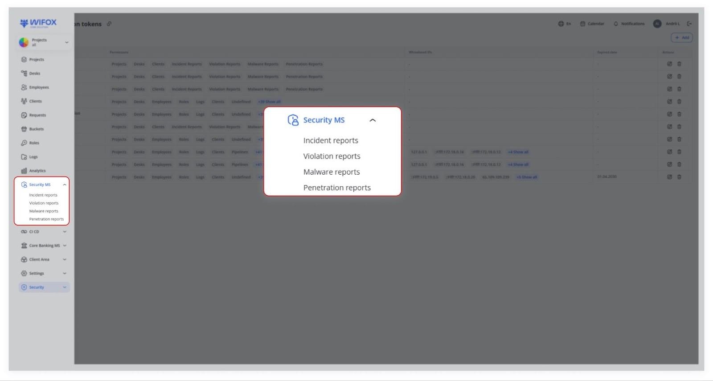The height and width of the screenshot is (381, 713).
Task: Delete the token row showing +39 Show all
Action: [679, 102]
